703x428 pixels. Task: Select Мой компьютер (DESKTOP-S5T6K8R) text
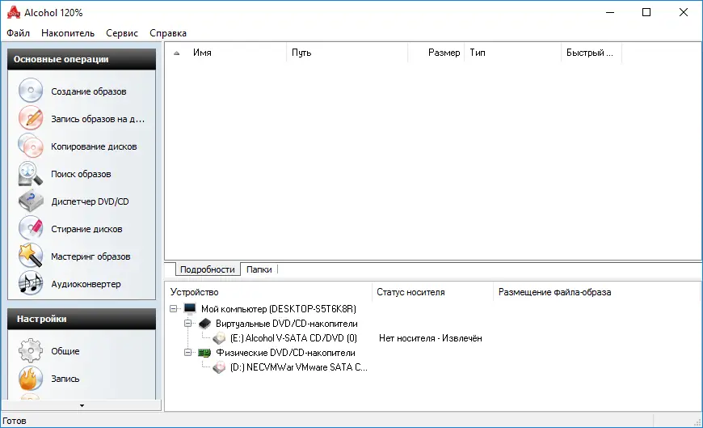[279, 309]
